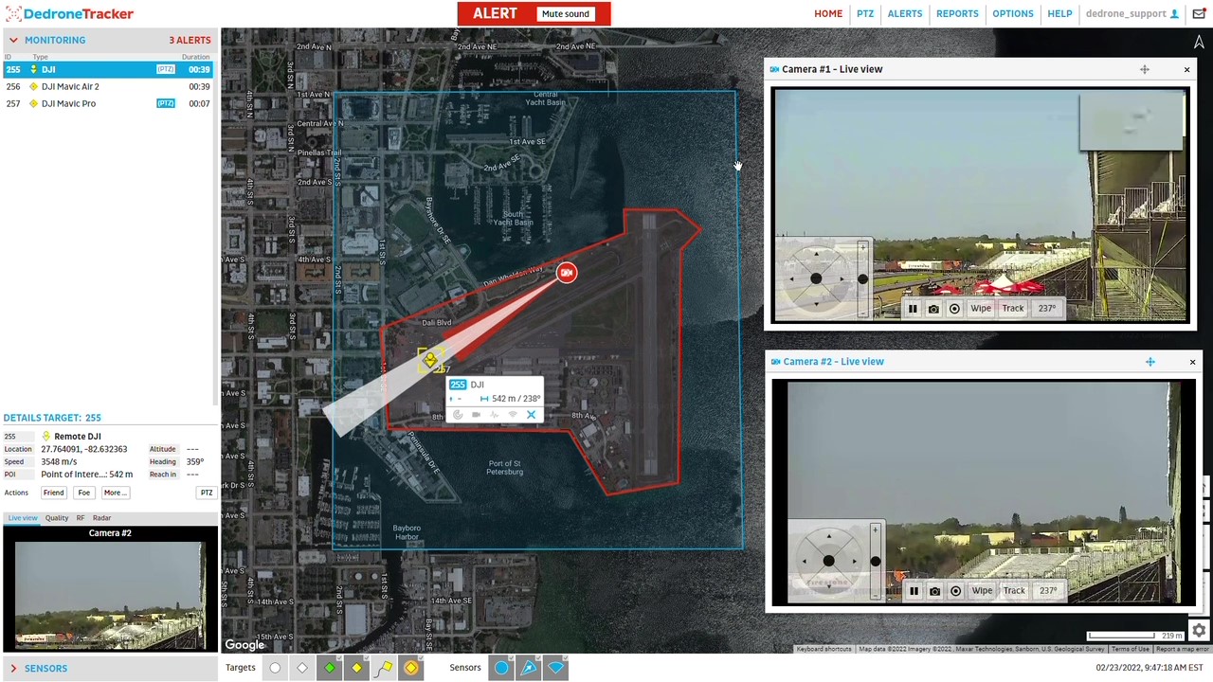Enable Track on Camera #2
This screenshot has height=682, width=1213.
(1014, 591)
